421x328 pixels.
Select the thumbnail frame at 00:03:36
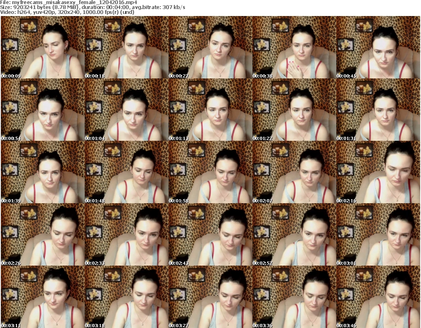coord(294,297)
